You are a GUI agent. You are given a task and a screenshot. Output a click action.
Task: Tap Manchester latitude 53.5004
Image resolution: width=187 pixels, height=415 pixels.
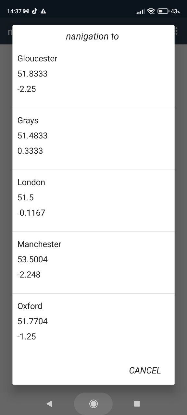(x=32, y=259)
